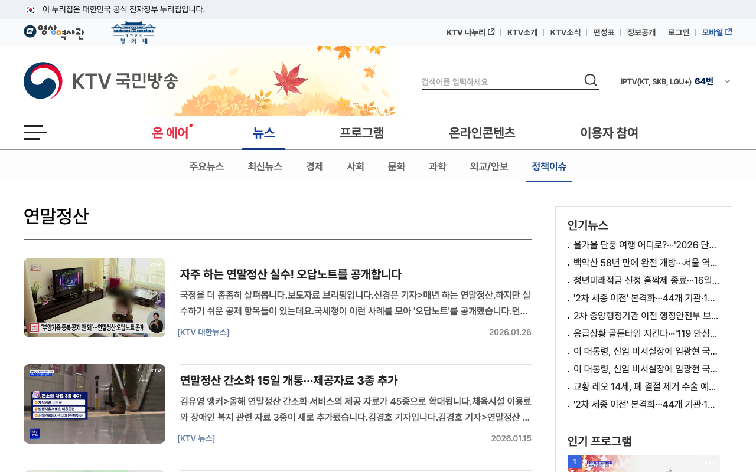
Task: Select the 정책이슈 tab
Action: tap(549, 166)
